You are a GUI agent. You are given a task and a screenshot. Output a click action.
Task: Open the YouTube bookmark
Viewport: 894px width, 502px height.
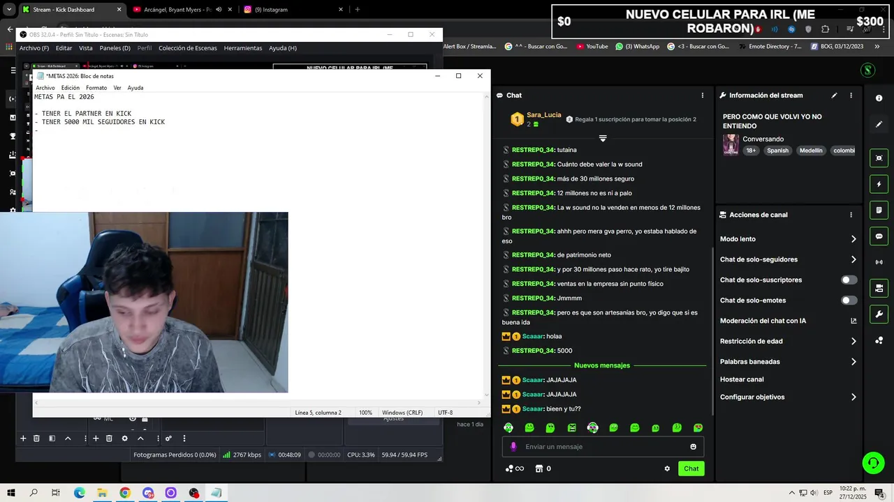click(x=592, y=47)
